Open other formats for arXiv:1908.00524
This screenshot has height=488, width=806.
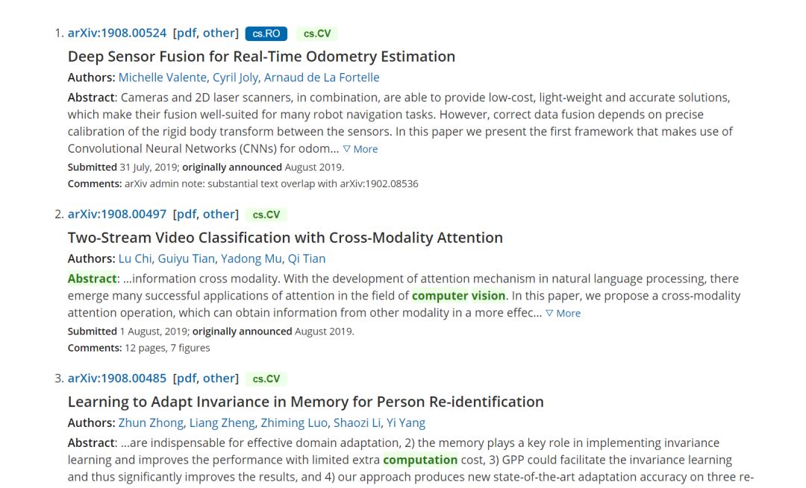click(x=219, y=34)
